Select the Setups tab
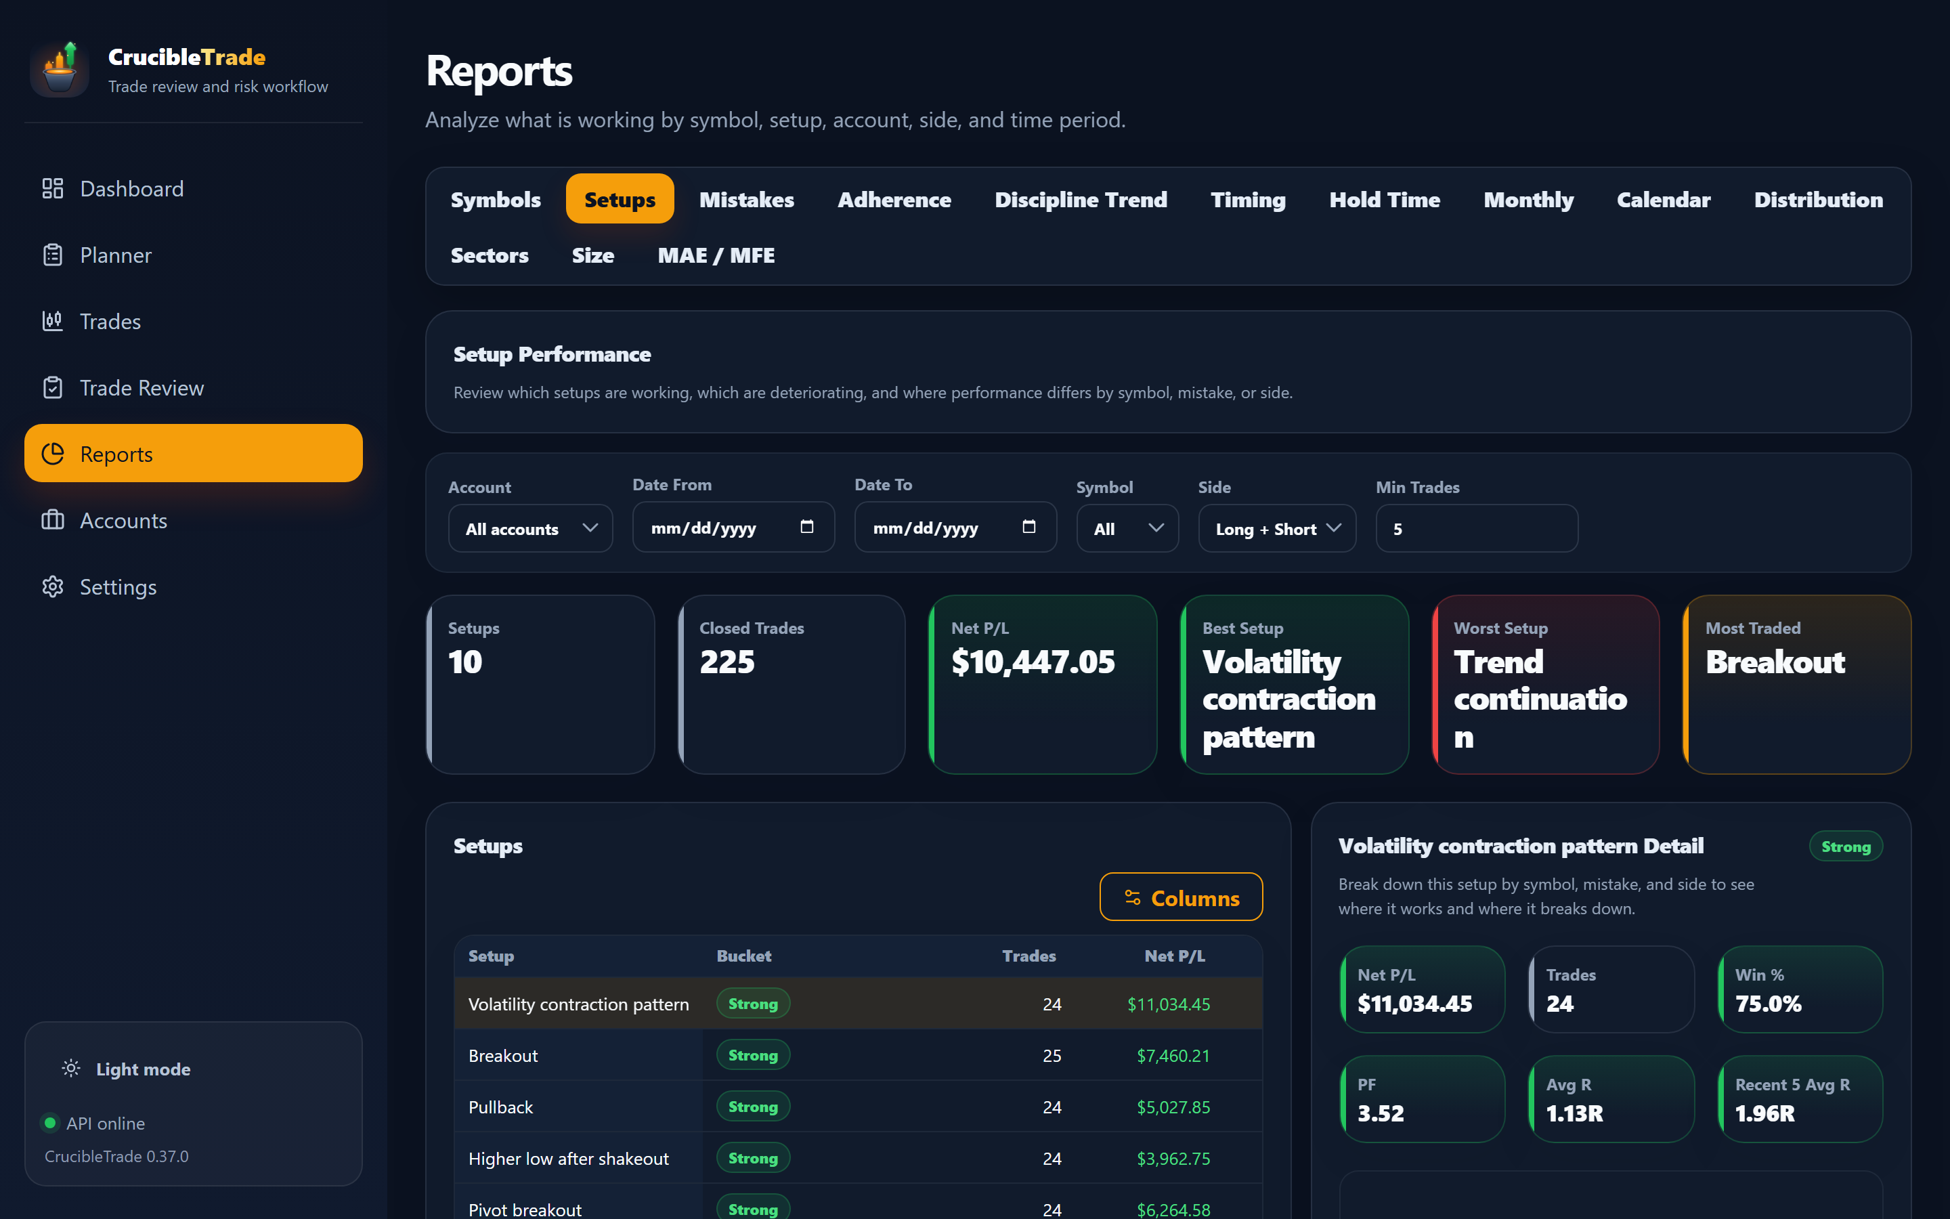The width and height of the screenshot is (1950, 1219). coord(620,199)
